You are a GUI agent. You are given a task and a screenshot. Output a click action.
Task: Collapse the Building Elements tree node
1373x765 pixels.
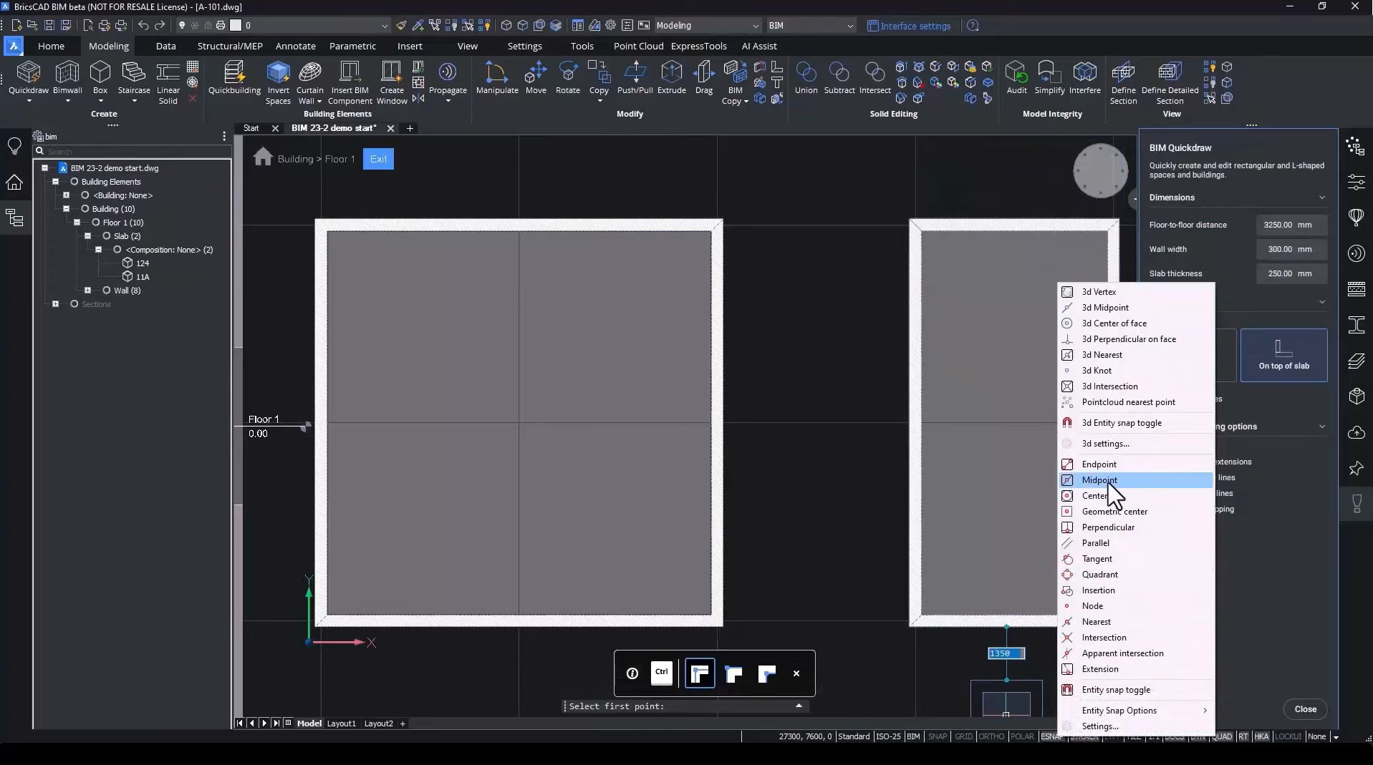tap(55, 182)
